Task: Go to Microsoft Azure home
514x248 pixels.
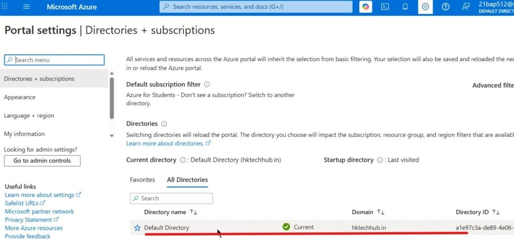Action: click(x=71, y=7)
